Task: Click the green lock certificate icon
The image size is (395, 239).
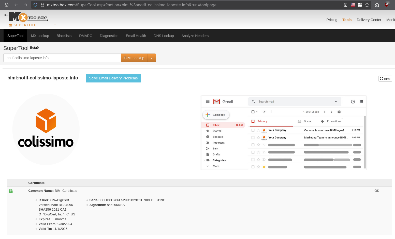Action: point(11,191)
